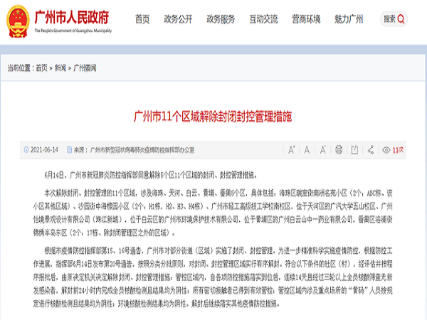
Task: Click the eye icon beside view count
Action: (x=386, y=150)
